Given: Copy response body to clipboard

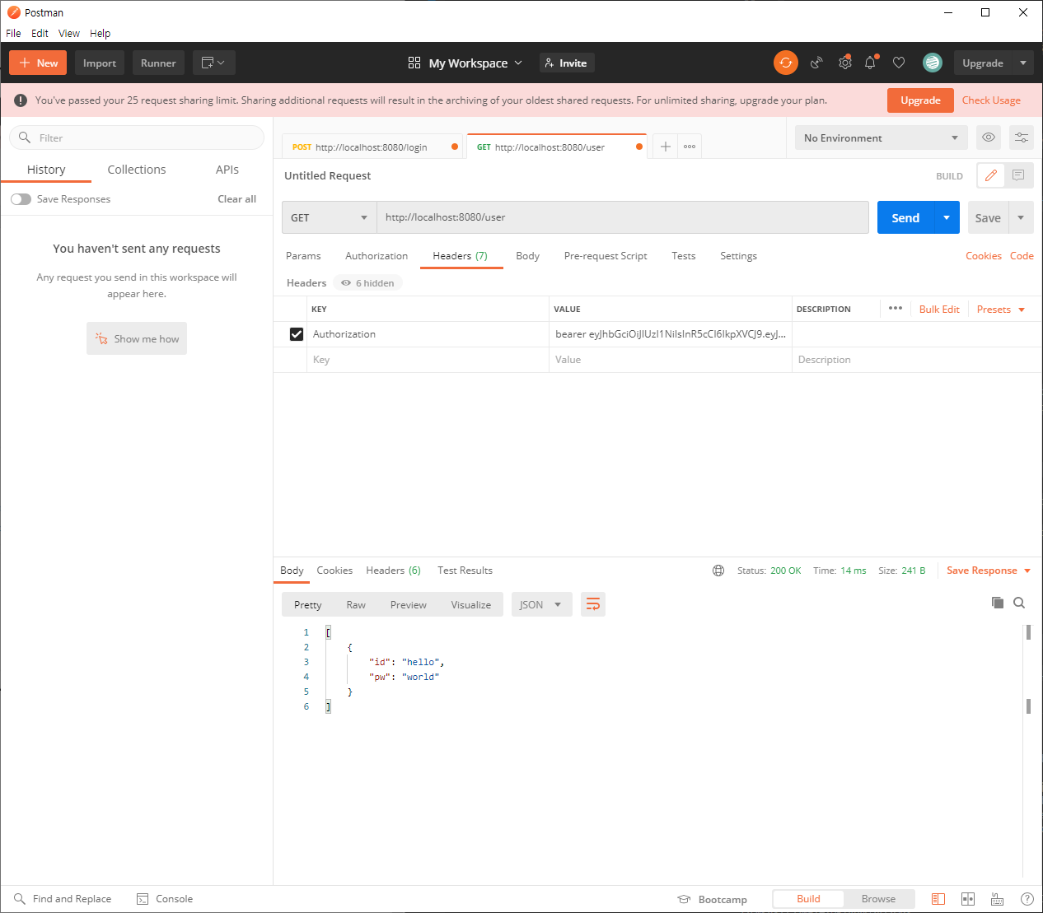Looking at the screenshot, I should 998,603.
